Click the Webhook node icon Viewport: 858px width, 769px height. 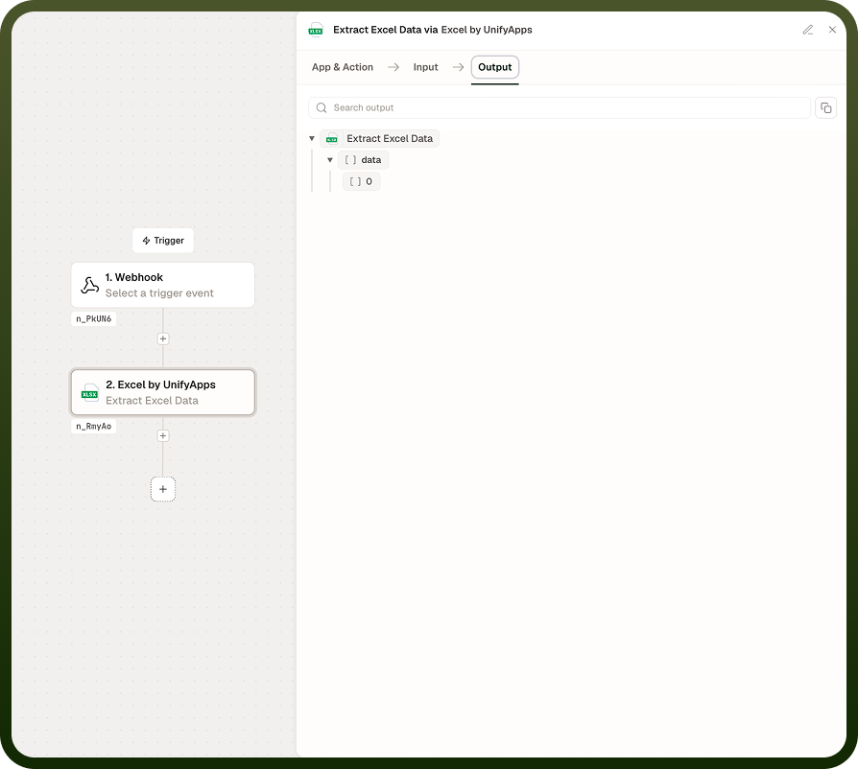coord(90,285)
